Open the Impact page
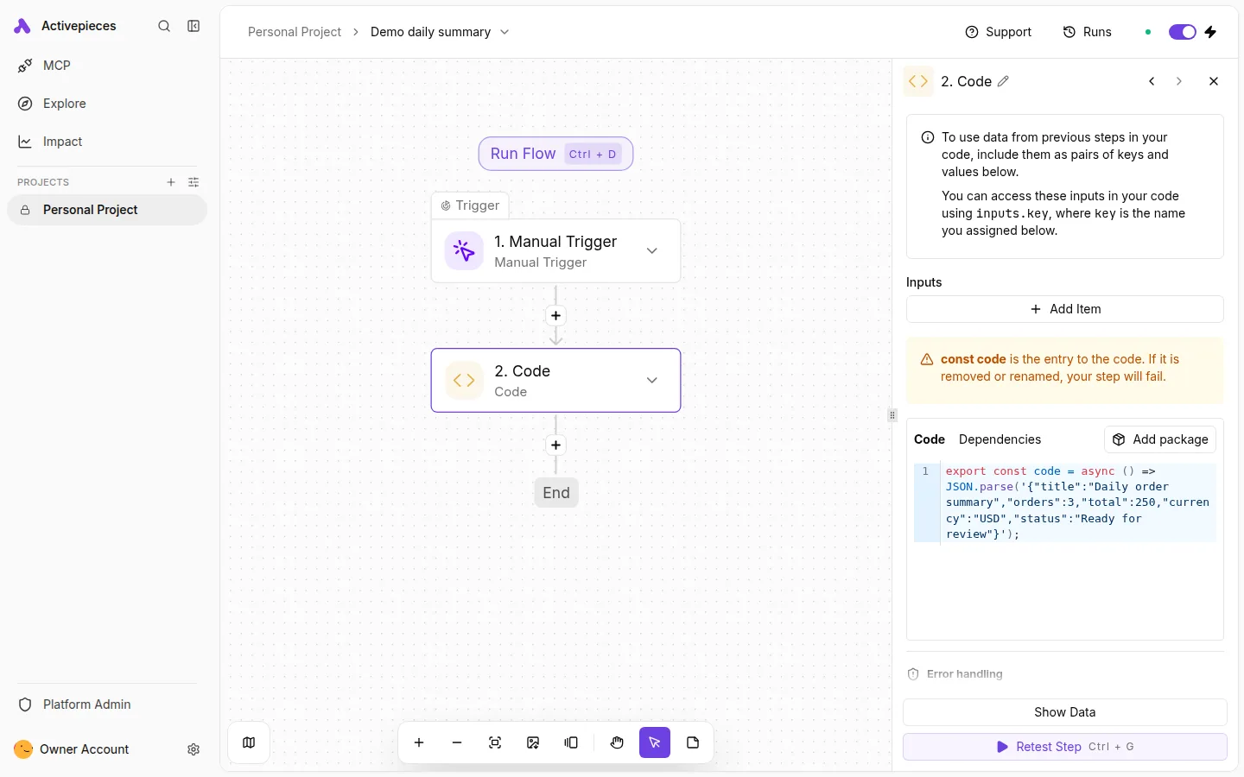Image resolution: width=1244 pixels, height=777 pixels. pos(107,142)
